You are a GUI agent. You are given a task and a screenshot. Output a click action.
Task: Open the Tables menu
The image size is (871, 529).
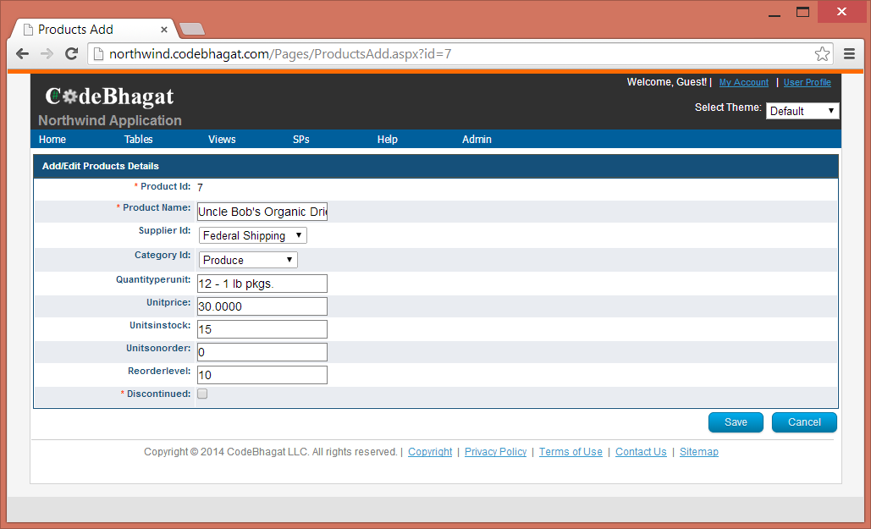pyautogui.click(x=138, y=140)
